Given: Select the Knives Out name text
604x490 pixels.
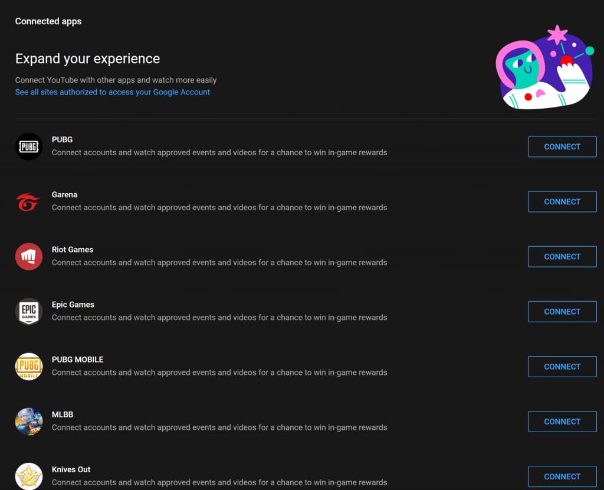Looking at the screenshot, I should [71, 469].
